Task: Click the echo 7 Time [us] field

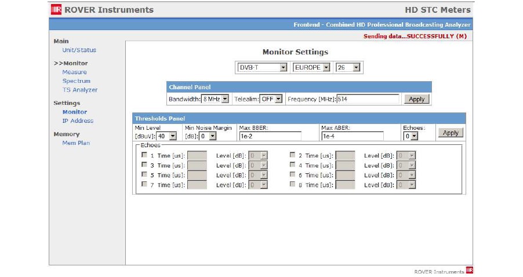Action: coord(197,185)
